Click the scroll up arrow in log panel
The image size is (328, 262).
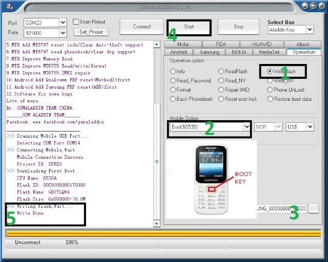pyautogui.click(x=157, y=45)
